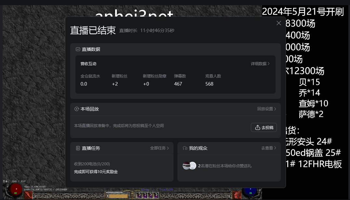The image size is (350, 200).
Task: Click the 新增粉丝 value +2
Action: coord(115,84)
